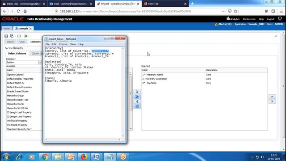Screen dimensions: 286x161
Task: Select Standard Hierarchy Sort item
Action: [x=19, y=129]
